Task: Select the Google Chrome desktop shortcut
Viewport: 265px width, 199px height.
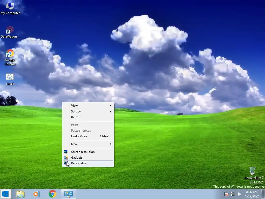Action: point(10,58)
